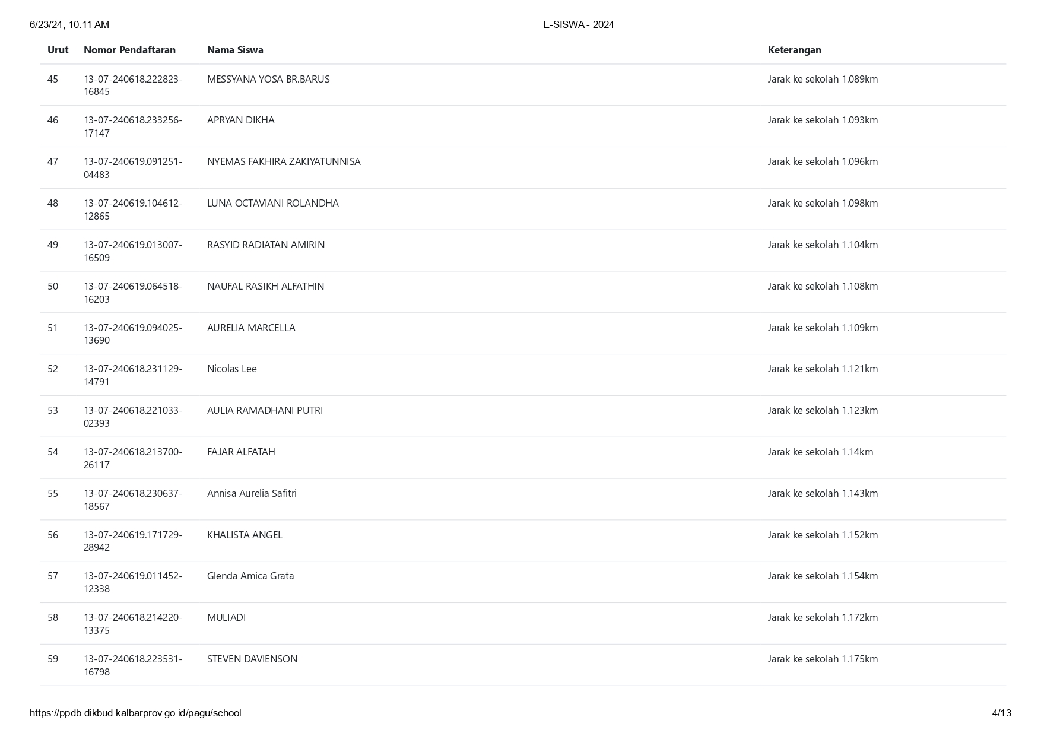Click registration number 13-07-240618.233256-17147

tap(133, 126)
